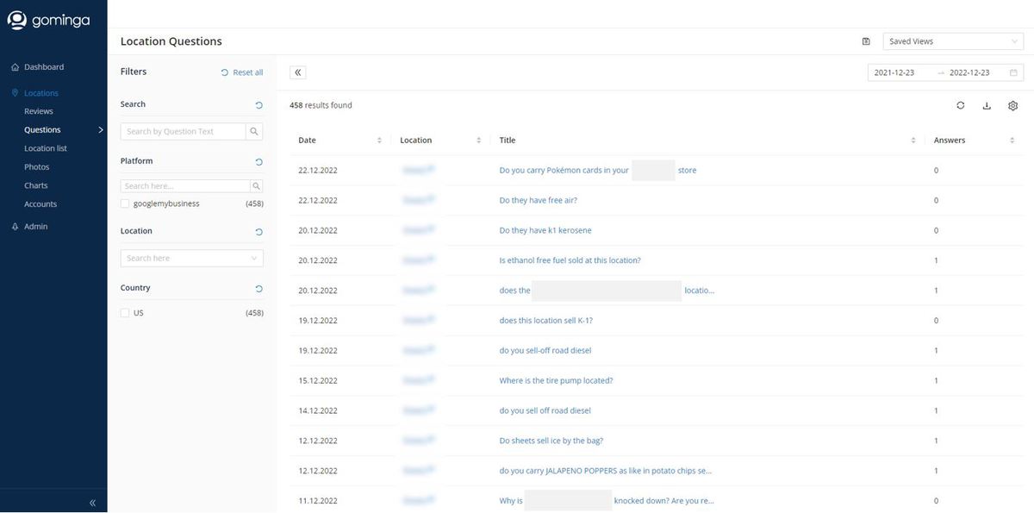
Task: Click the search magnifier in Search filter
Action: [254, 132]
